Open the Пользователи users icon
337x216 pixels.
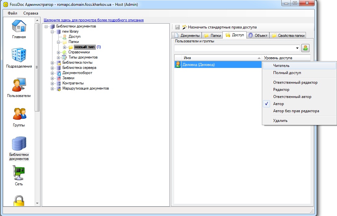[x=19, y=85]
